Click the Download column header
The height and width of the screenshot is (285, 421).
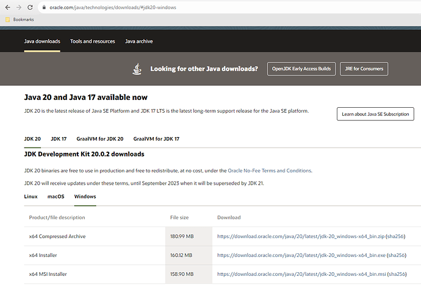[x=229, y=217]
